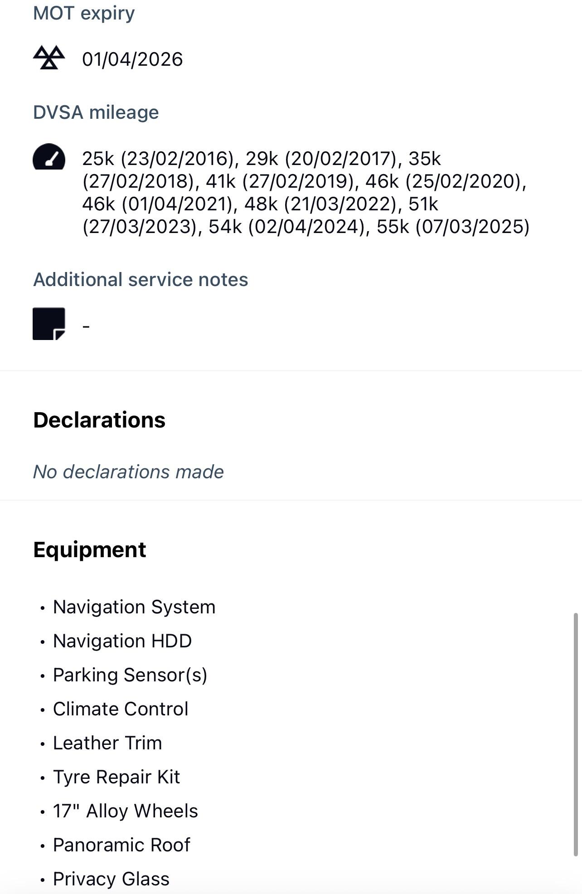582x894 pixels.
Task: Click the Tyre Repair Kit item
Action: pyautogui.click(x=116, y=777)
